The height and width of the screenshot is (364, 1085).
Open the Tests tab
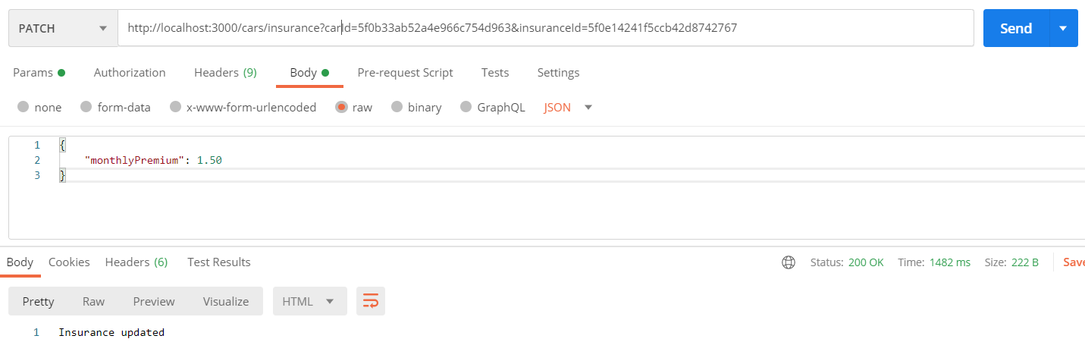pos(495,73)
